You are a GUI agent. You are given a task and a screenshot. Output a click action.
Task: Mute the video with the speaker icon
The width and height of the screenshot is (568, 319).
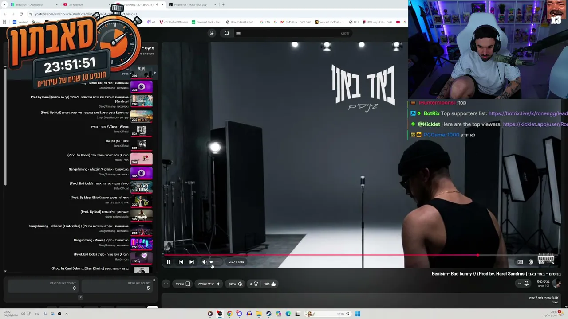204,262
